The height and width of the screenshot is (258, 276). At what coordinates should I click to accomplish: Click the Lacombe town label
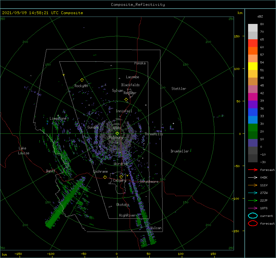[x=132, y=77]
